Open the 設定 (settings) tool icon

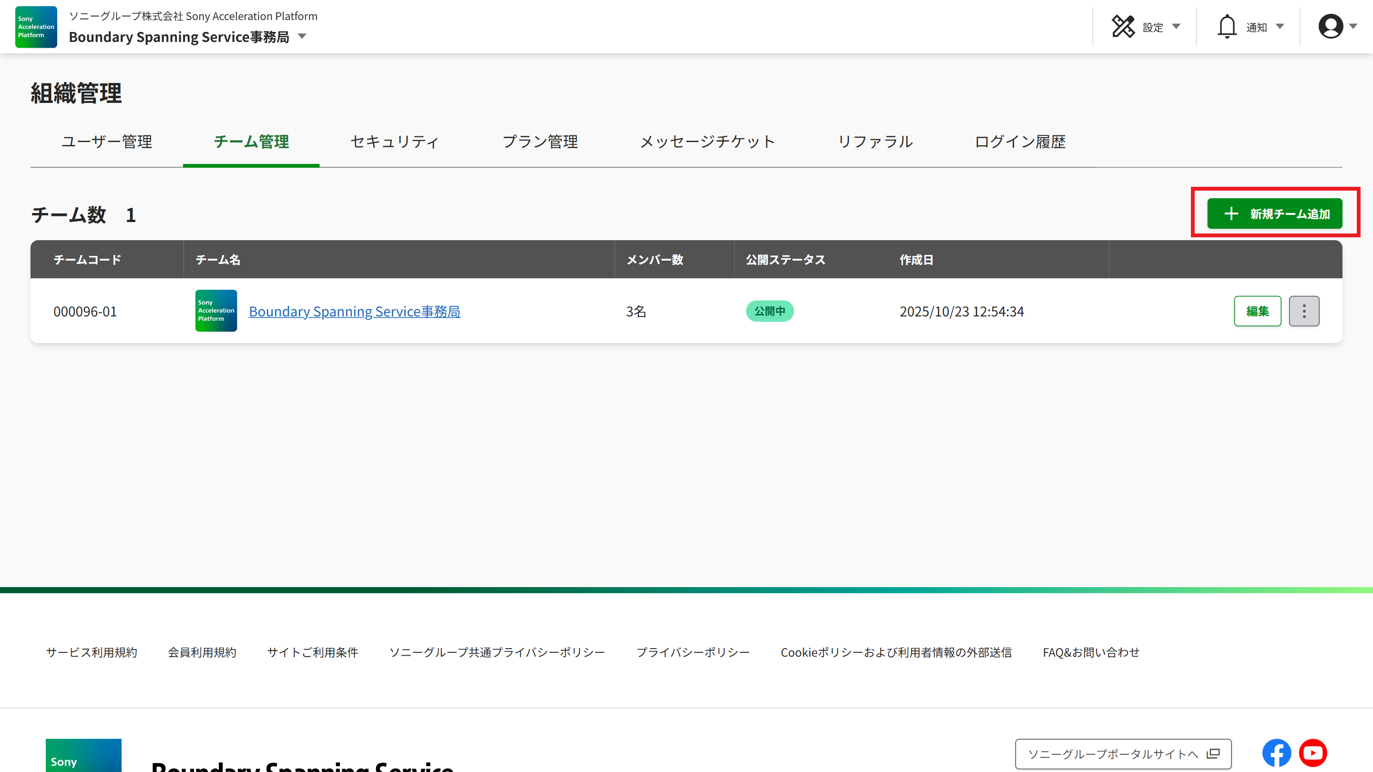[x=1125, y=26]
